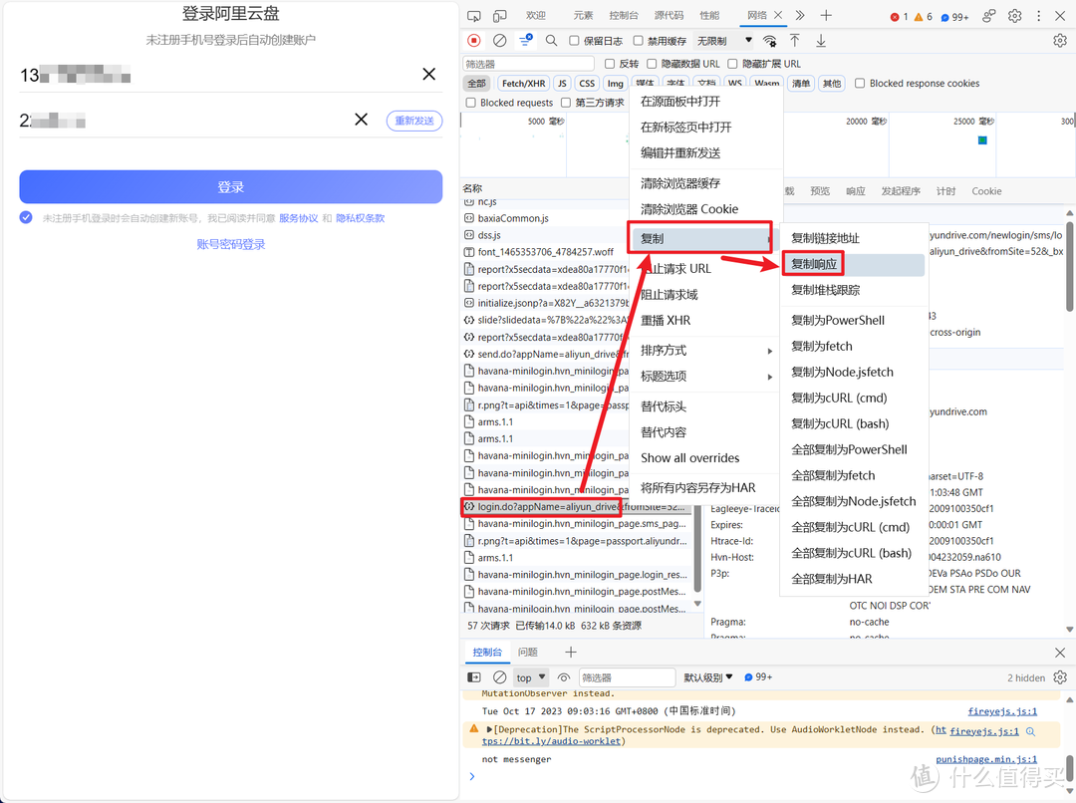Toggle 第三方请求 checkbox
The image size is (1076, 803).
pyautogui.click(x=566, y=103)
